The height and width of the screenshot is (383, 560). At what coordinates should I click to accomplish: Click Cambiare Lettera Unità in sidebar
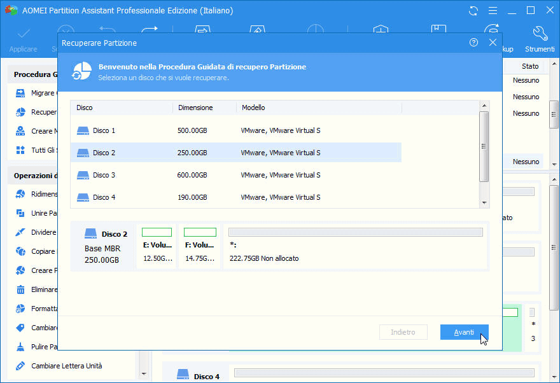click(x=59, y=366)
